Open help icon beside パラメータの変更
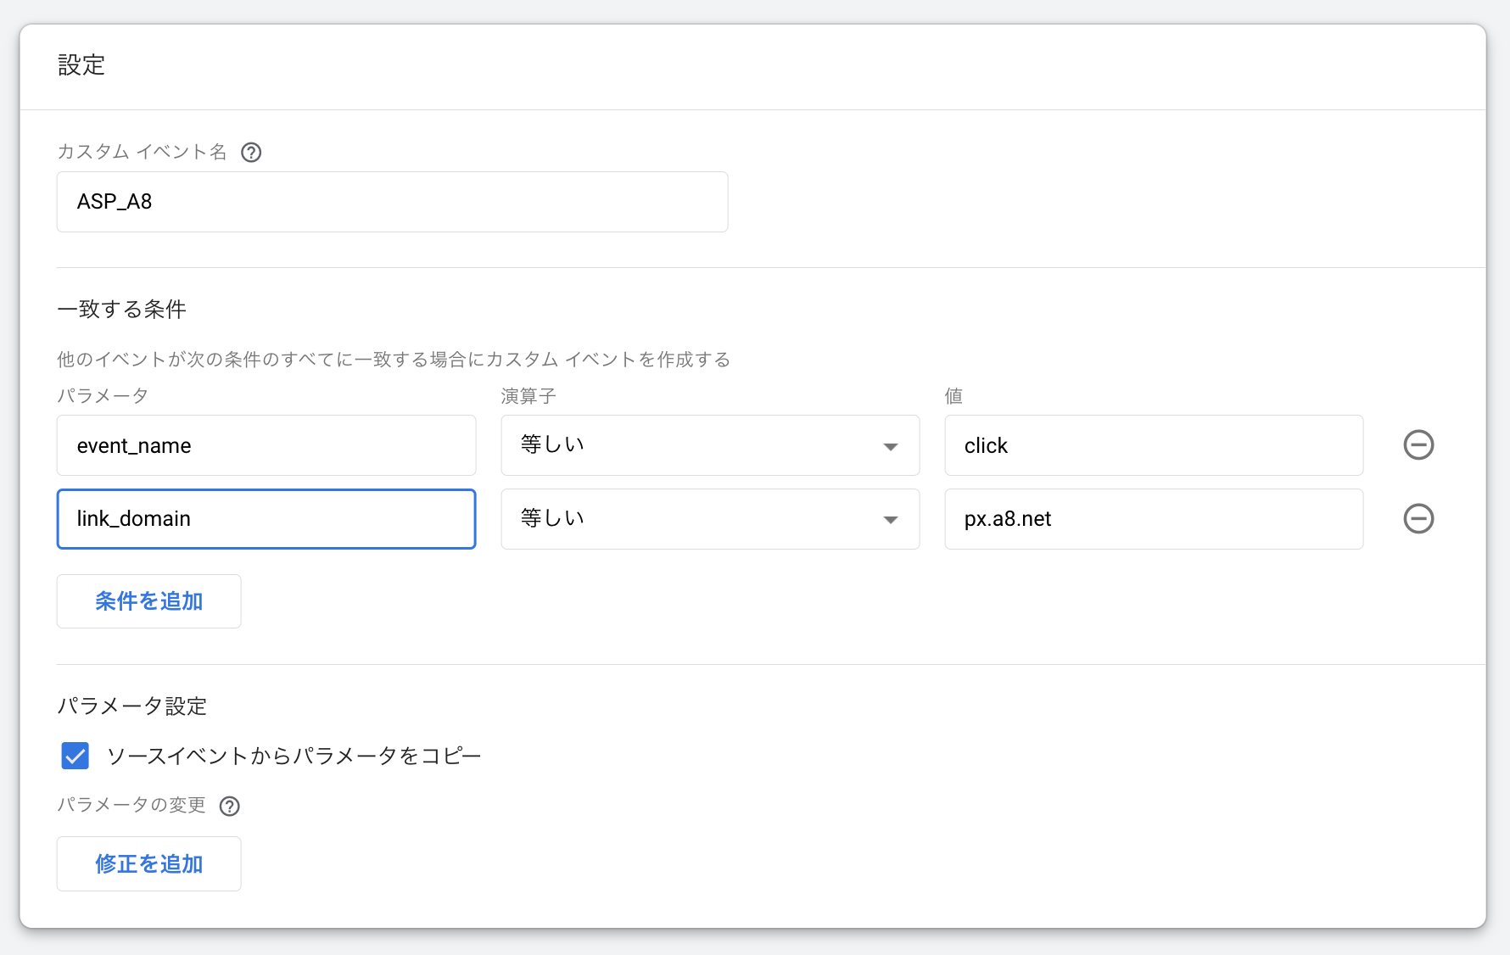The image size is (1510, 955). pyautogui.click(x=229, y=807)
